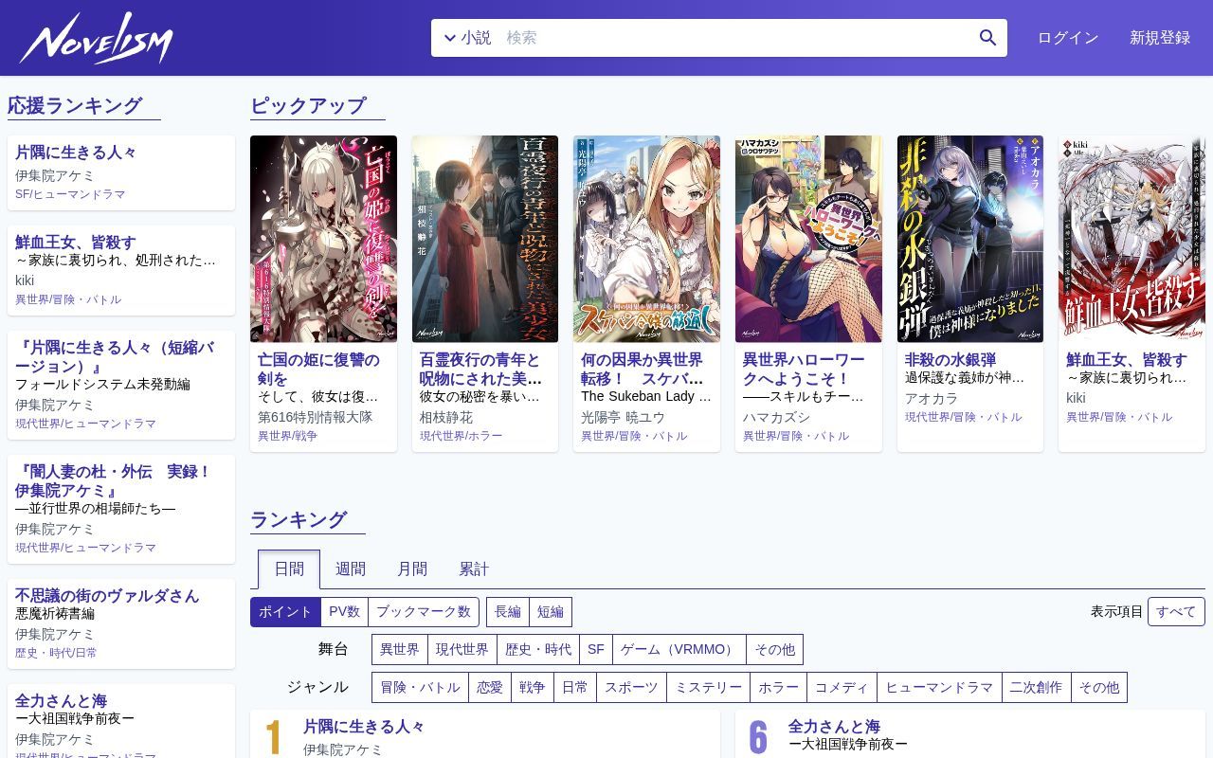Filter genre by コメディ
This screenshot has height=758, width=1213.
(x=842, y=688)
